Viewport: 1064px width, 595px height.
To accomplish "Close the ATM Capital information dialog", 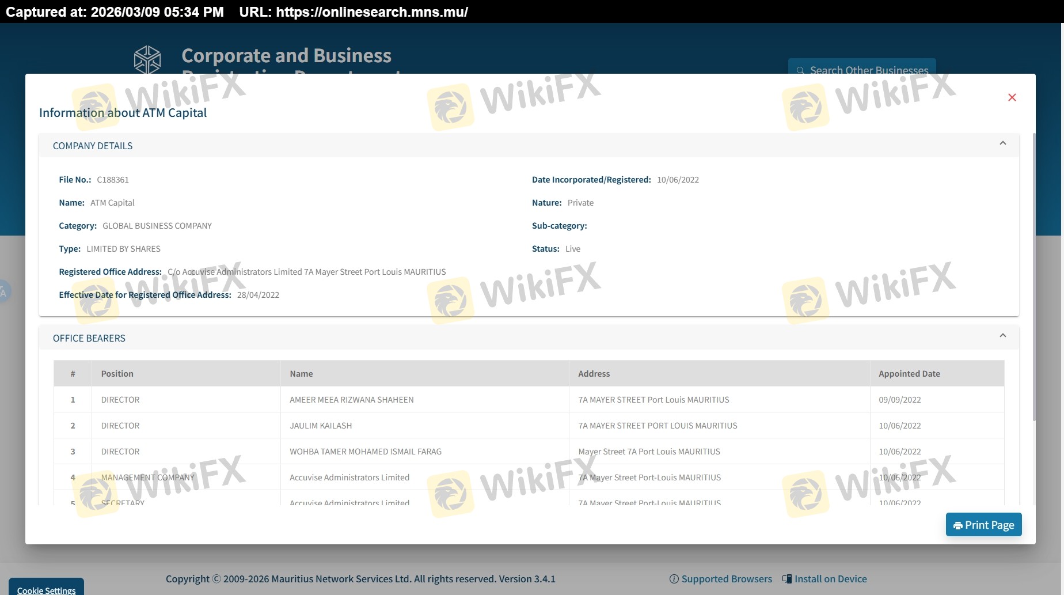I will [1012, 97].
